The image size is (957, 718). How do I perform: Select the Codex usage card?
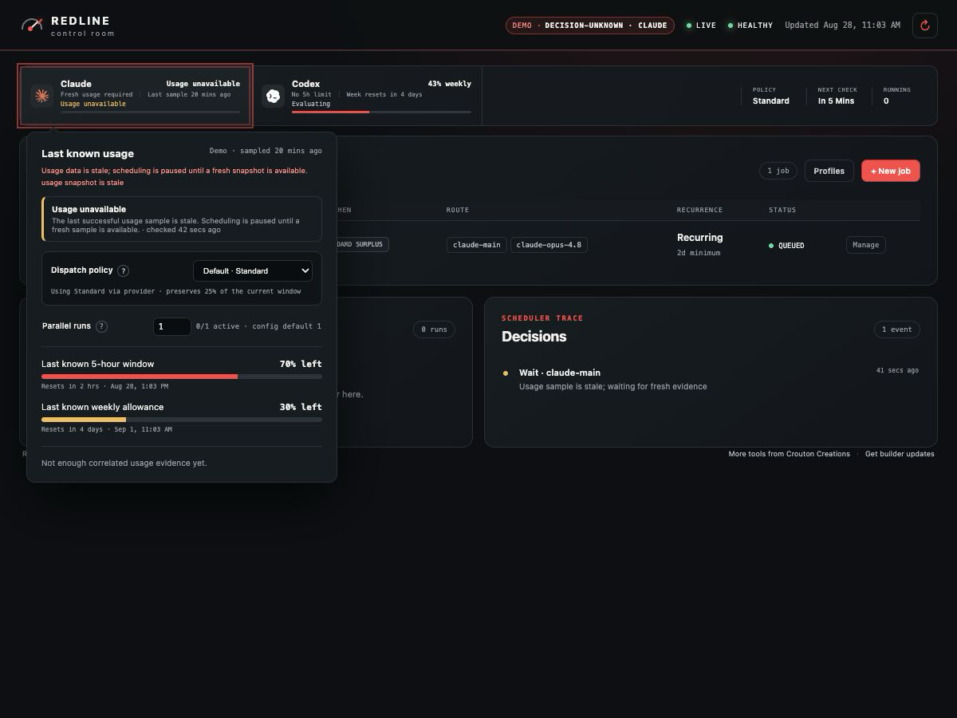coord(367,96)
